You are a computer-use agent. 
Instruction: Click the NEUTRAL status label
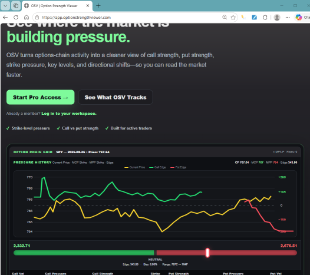click(155, 260)
